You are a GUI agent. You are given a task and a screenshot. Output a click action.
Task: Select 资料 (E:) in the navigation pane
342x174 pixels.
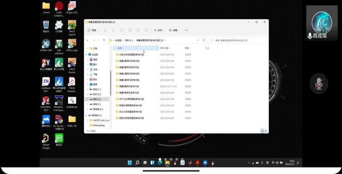[97, 99]
